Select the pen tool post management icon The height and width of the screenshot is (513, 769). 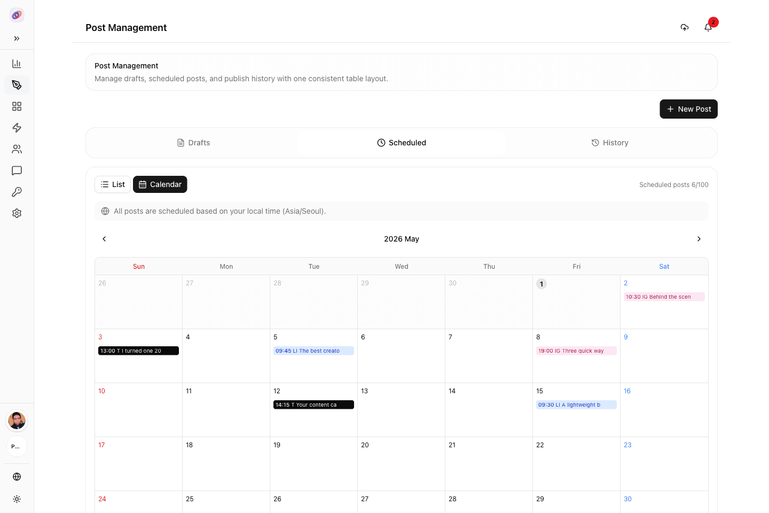point(17,85)
